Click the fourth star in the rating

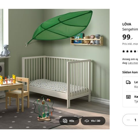point(135,51)
